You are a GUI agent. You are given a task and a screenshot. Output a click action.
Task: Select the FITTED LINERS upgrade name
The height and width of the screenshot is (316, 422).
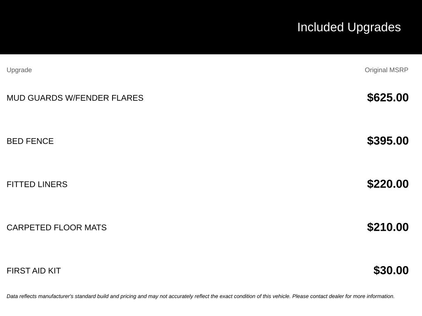coord(37,184)
